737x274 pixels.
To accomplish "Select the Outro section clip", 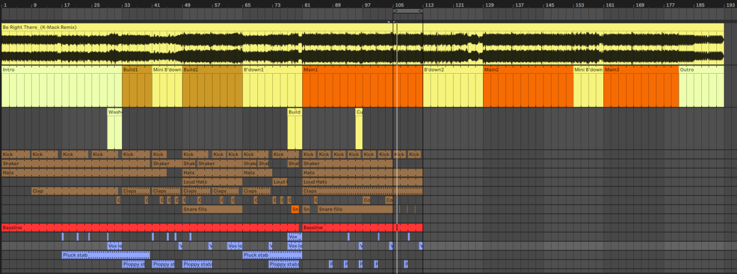I will pyautogui.click(x=701, y=86).
